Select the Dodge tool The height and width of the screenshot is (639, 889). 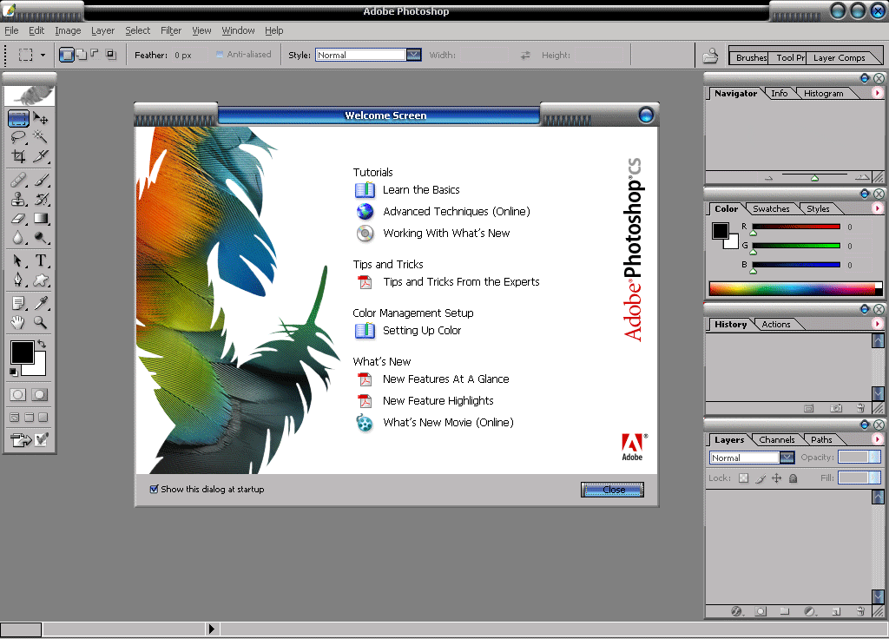point(40,238)
